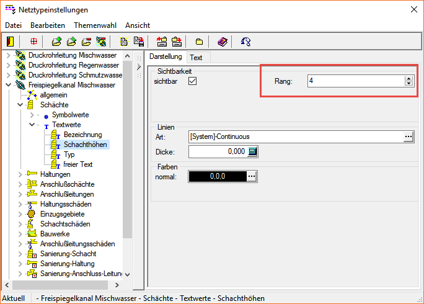The width and height of the screenshot is (424, 304).
Task: Click the red crosshair toolbar icon
Action: [x=33, y=42]
